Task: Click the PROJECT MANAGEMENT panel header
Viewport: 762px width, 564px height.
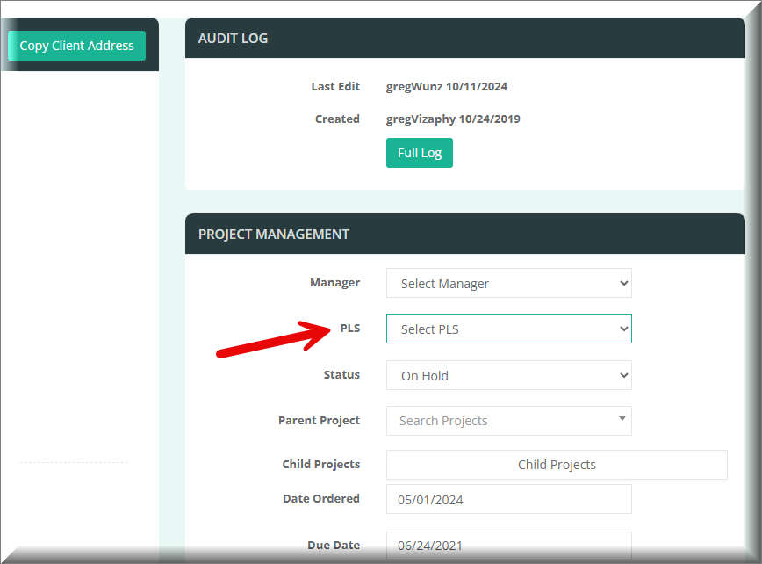Action: pos(274,235)
